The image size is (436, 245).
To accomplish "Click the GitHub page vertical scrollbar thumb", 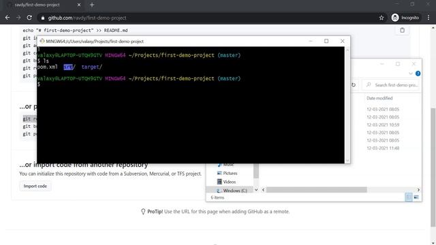I will pos(433,167).
